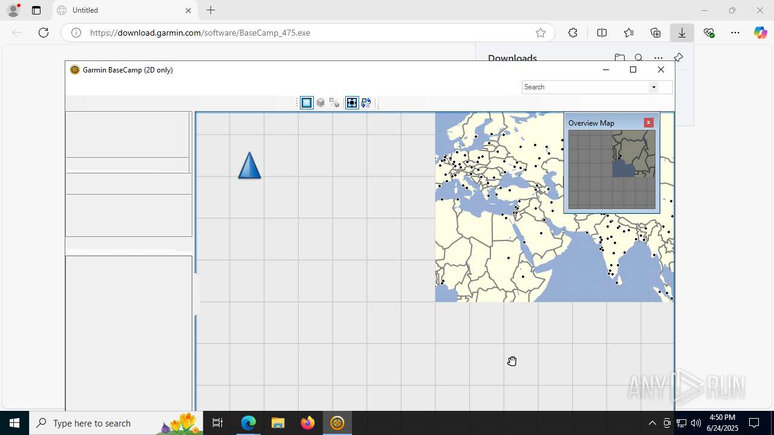The width and height of the screenshot is (774, 435).
Task: View site information icon in address bar
Action: coord(76,33)
